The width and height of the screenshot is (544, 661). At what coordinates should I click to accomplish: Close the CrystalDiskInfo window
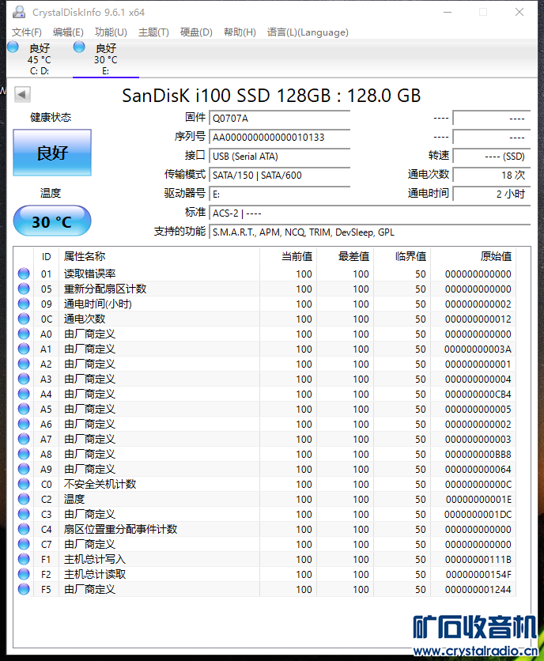(519, 12)
